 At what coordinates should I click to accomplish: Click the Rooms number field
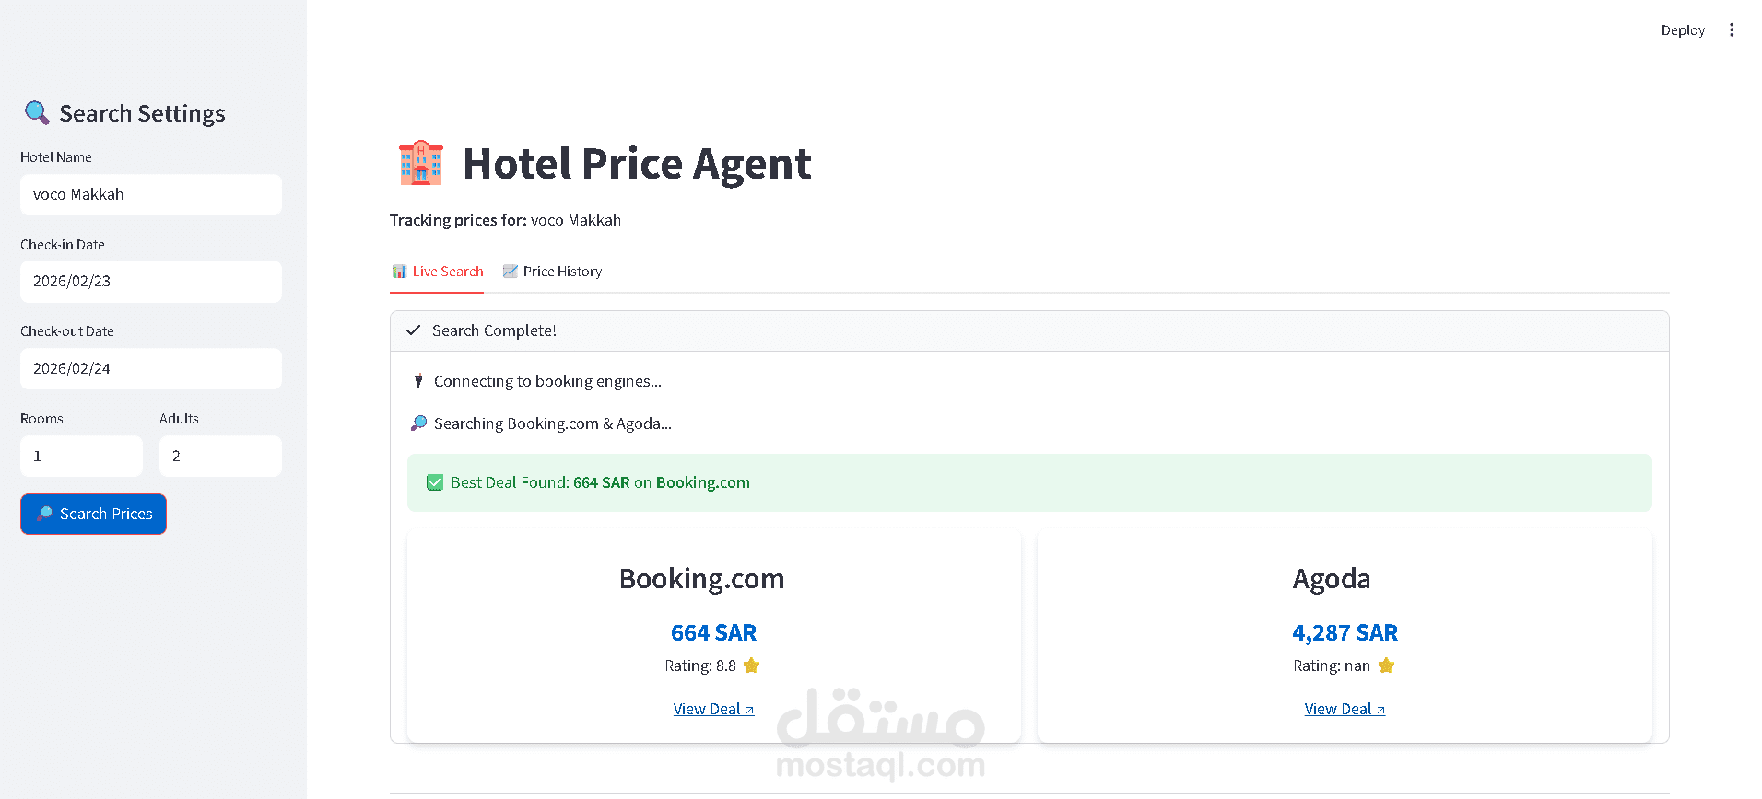click(81, 456)
